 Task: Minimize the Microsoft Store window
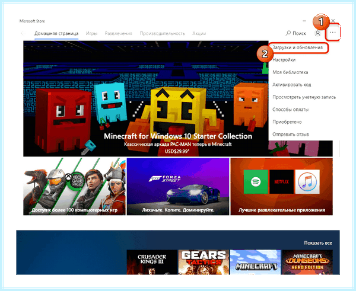(304, 21)
